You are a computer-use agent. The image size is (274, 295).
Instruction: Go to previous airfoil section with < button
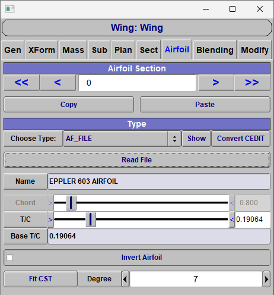pyautogui.click(x=58, y=83)
